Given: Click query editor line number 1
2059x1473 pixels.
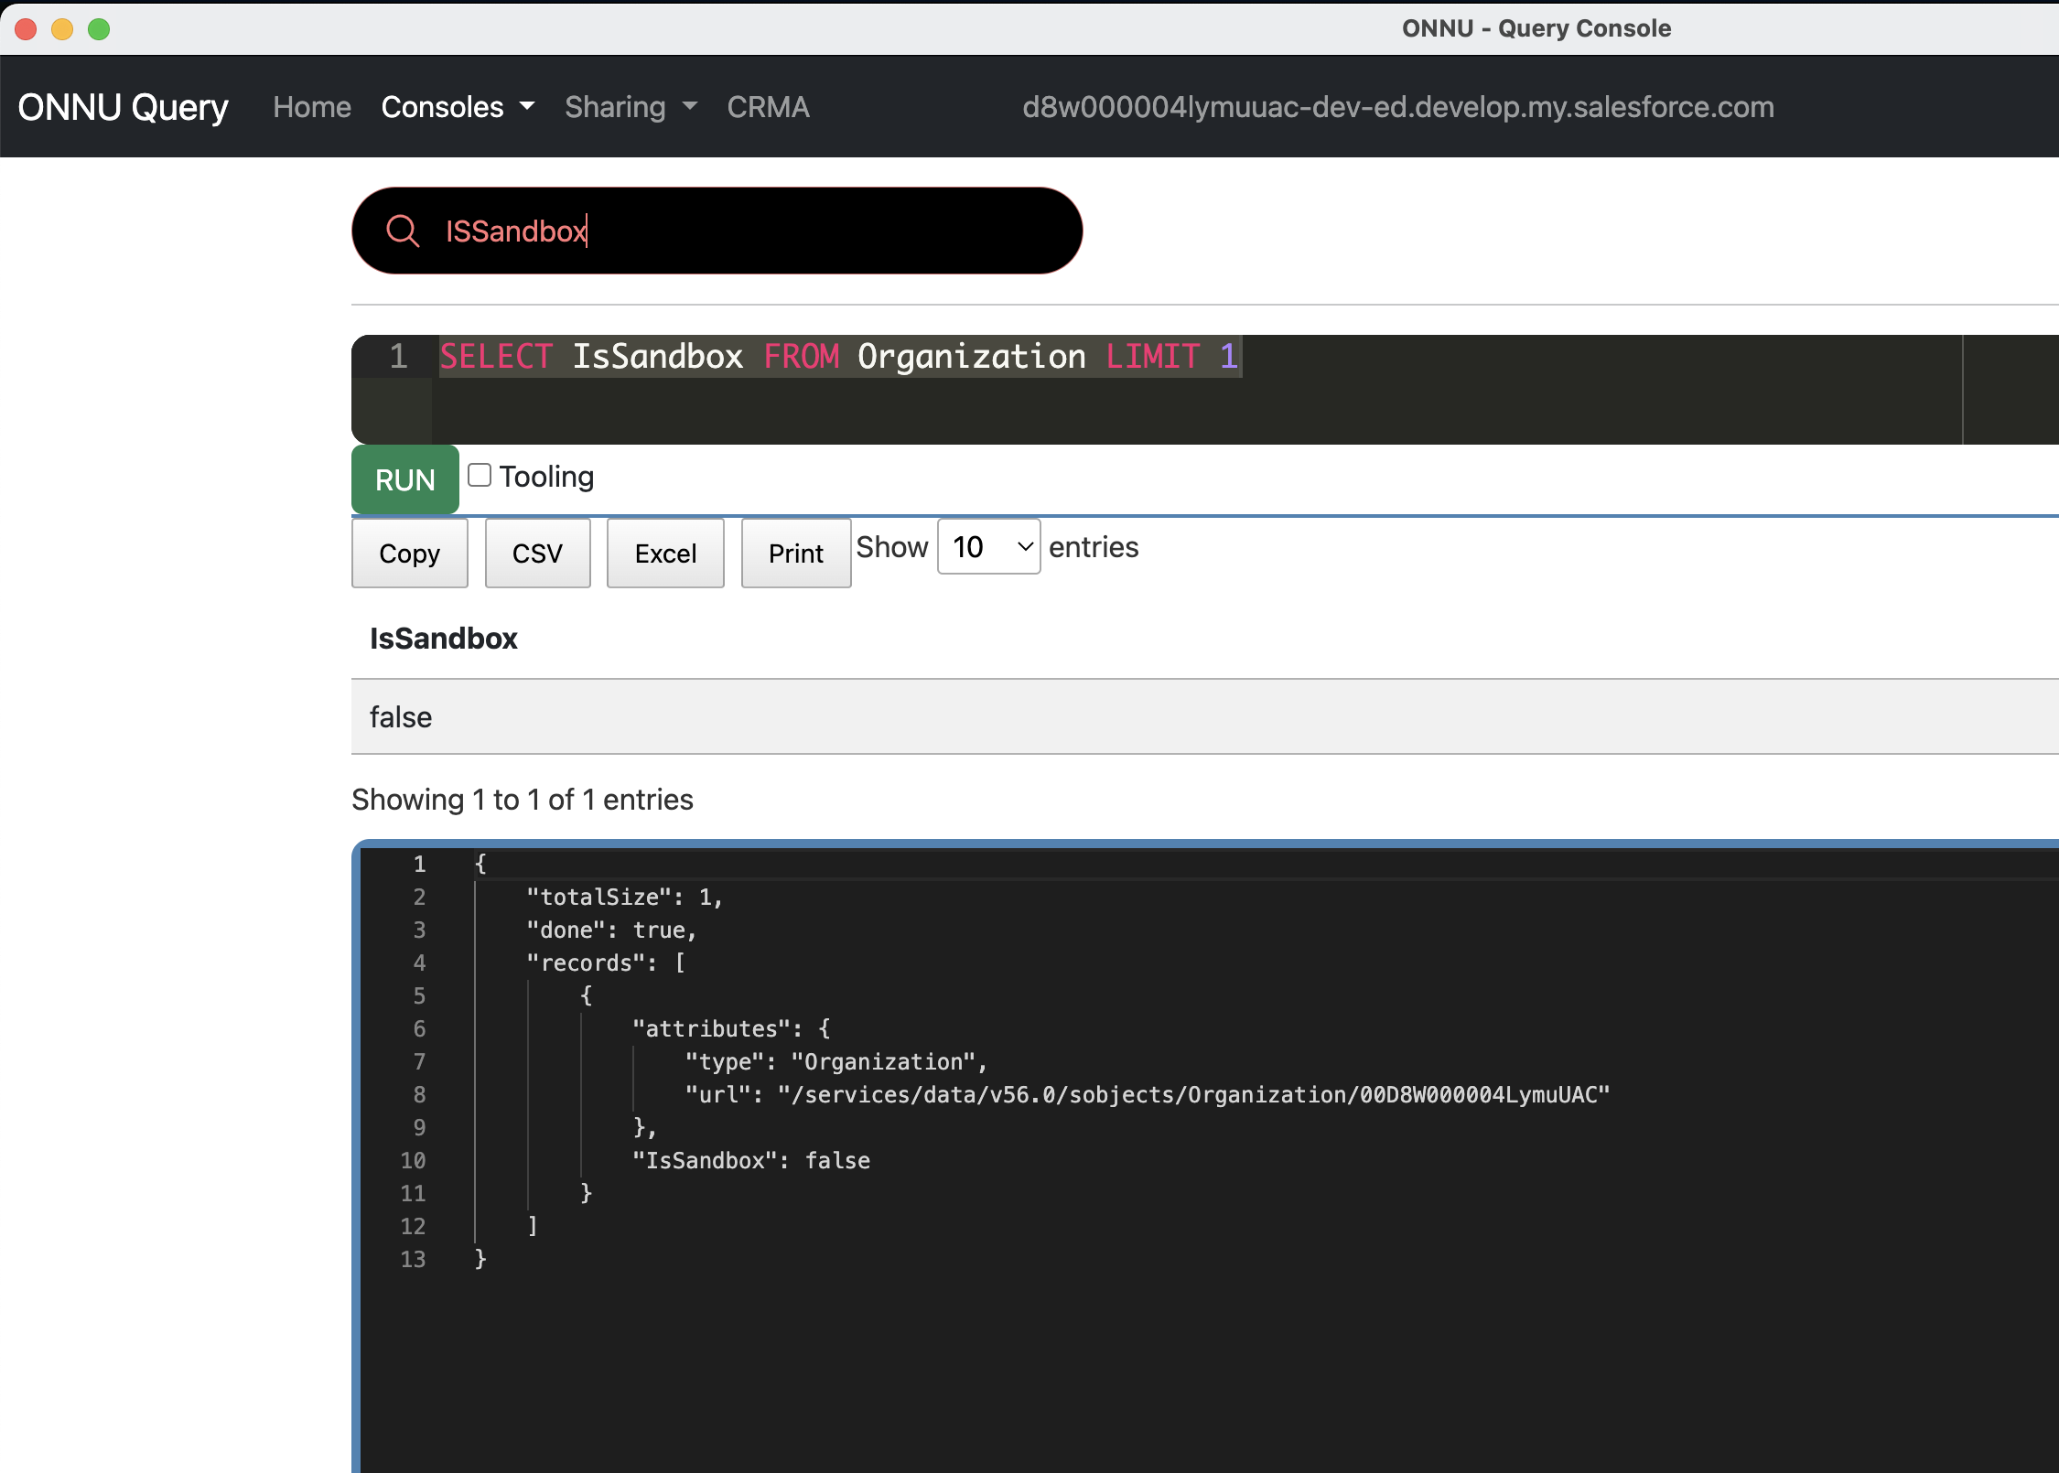Looking at the screenshot, I should click(398, 356).
